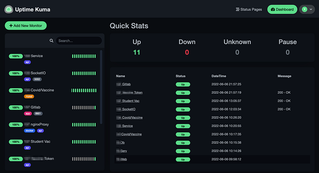Click the api tag under Token
This screenshot has width=319, height=173.
27,165
